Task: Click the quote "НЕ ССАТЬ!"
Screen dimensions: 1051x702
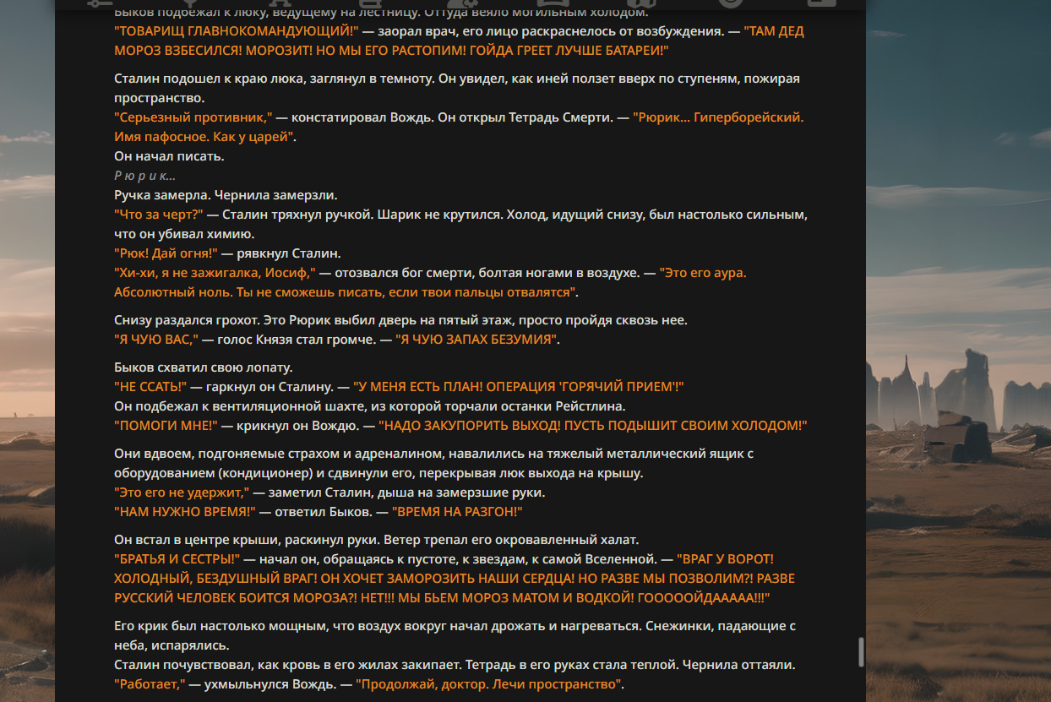Action: [150, 388]
